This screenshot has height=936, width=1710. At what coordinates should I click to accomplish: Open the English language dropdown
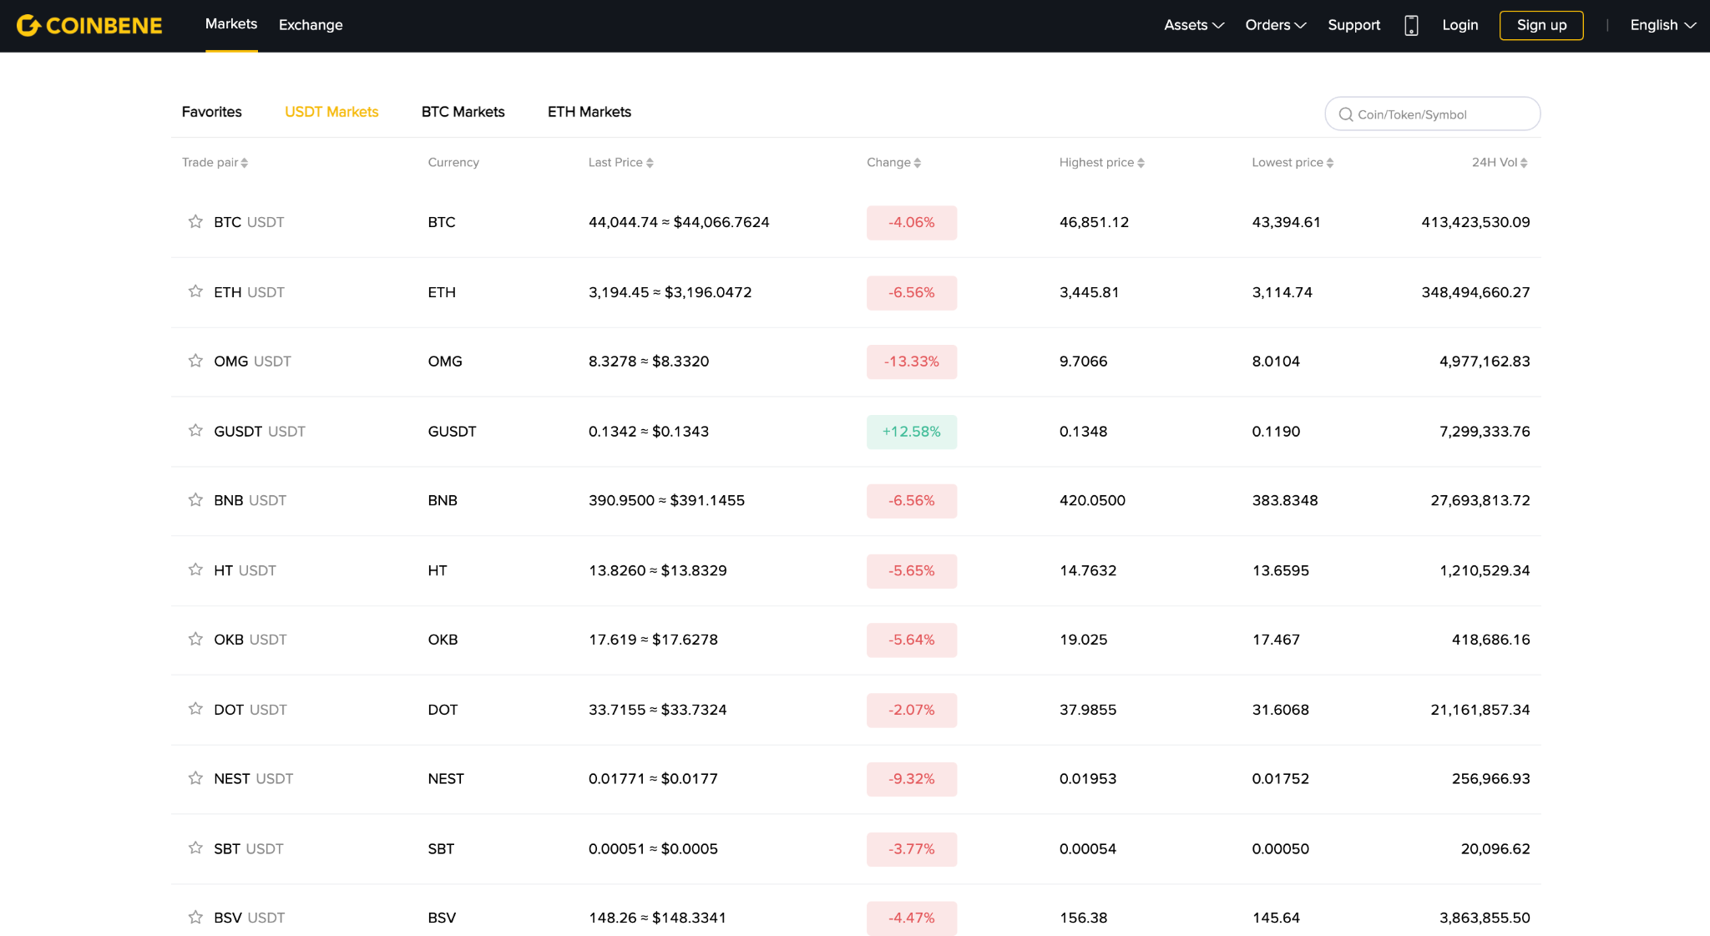tap(1662, 25)
